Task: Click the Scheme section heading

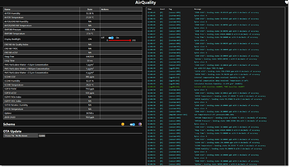Action: click(x=9, y=124)
